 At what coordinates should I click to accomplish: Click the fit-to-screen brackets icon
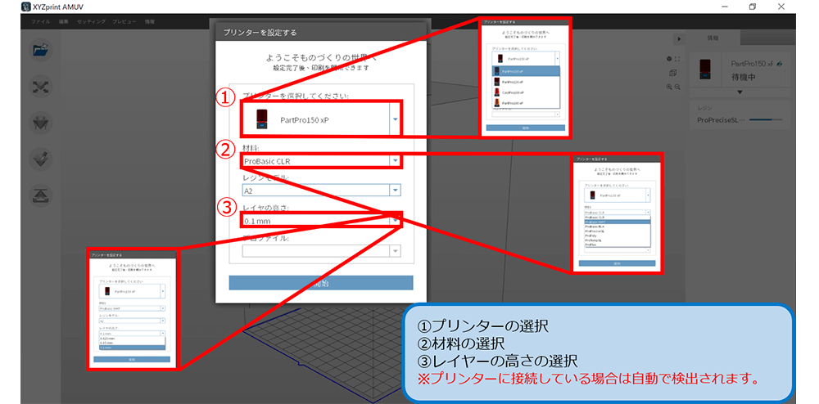click(677, 59)
